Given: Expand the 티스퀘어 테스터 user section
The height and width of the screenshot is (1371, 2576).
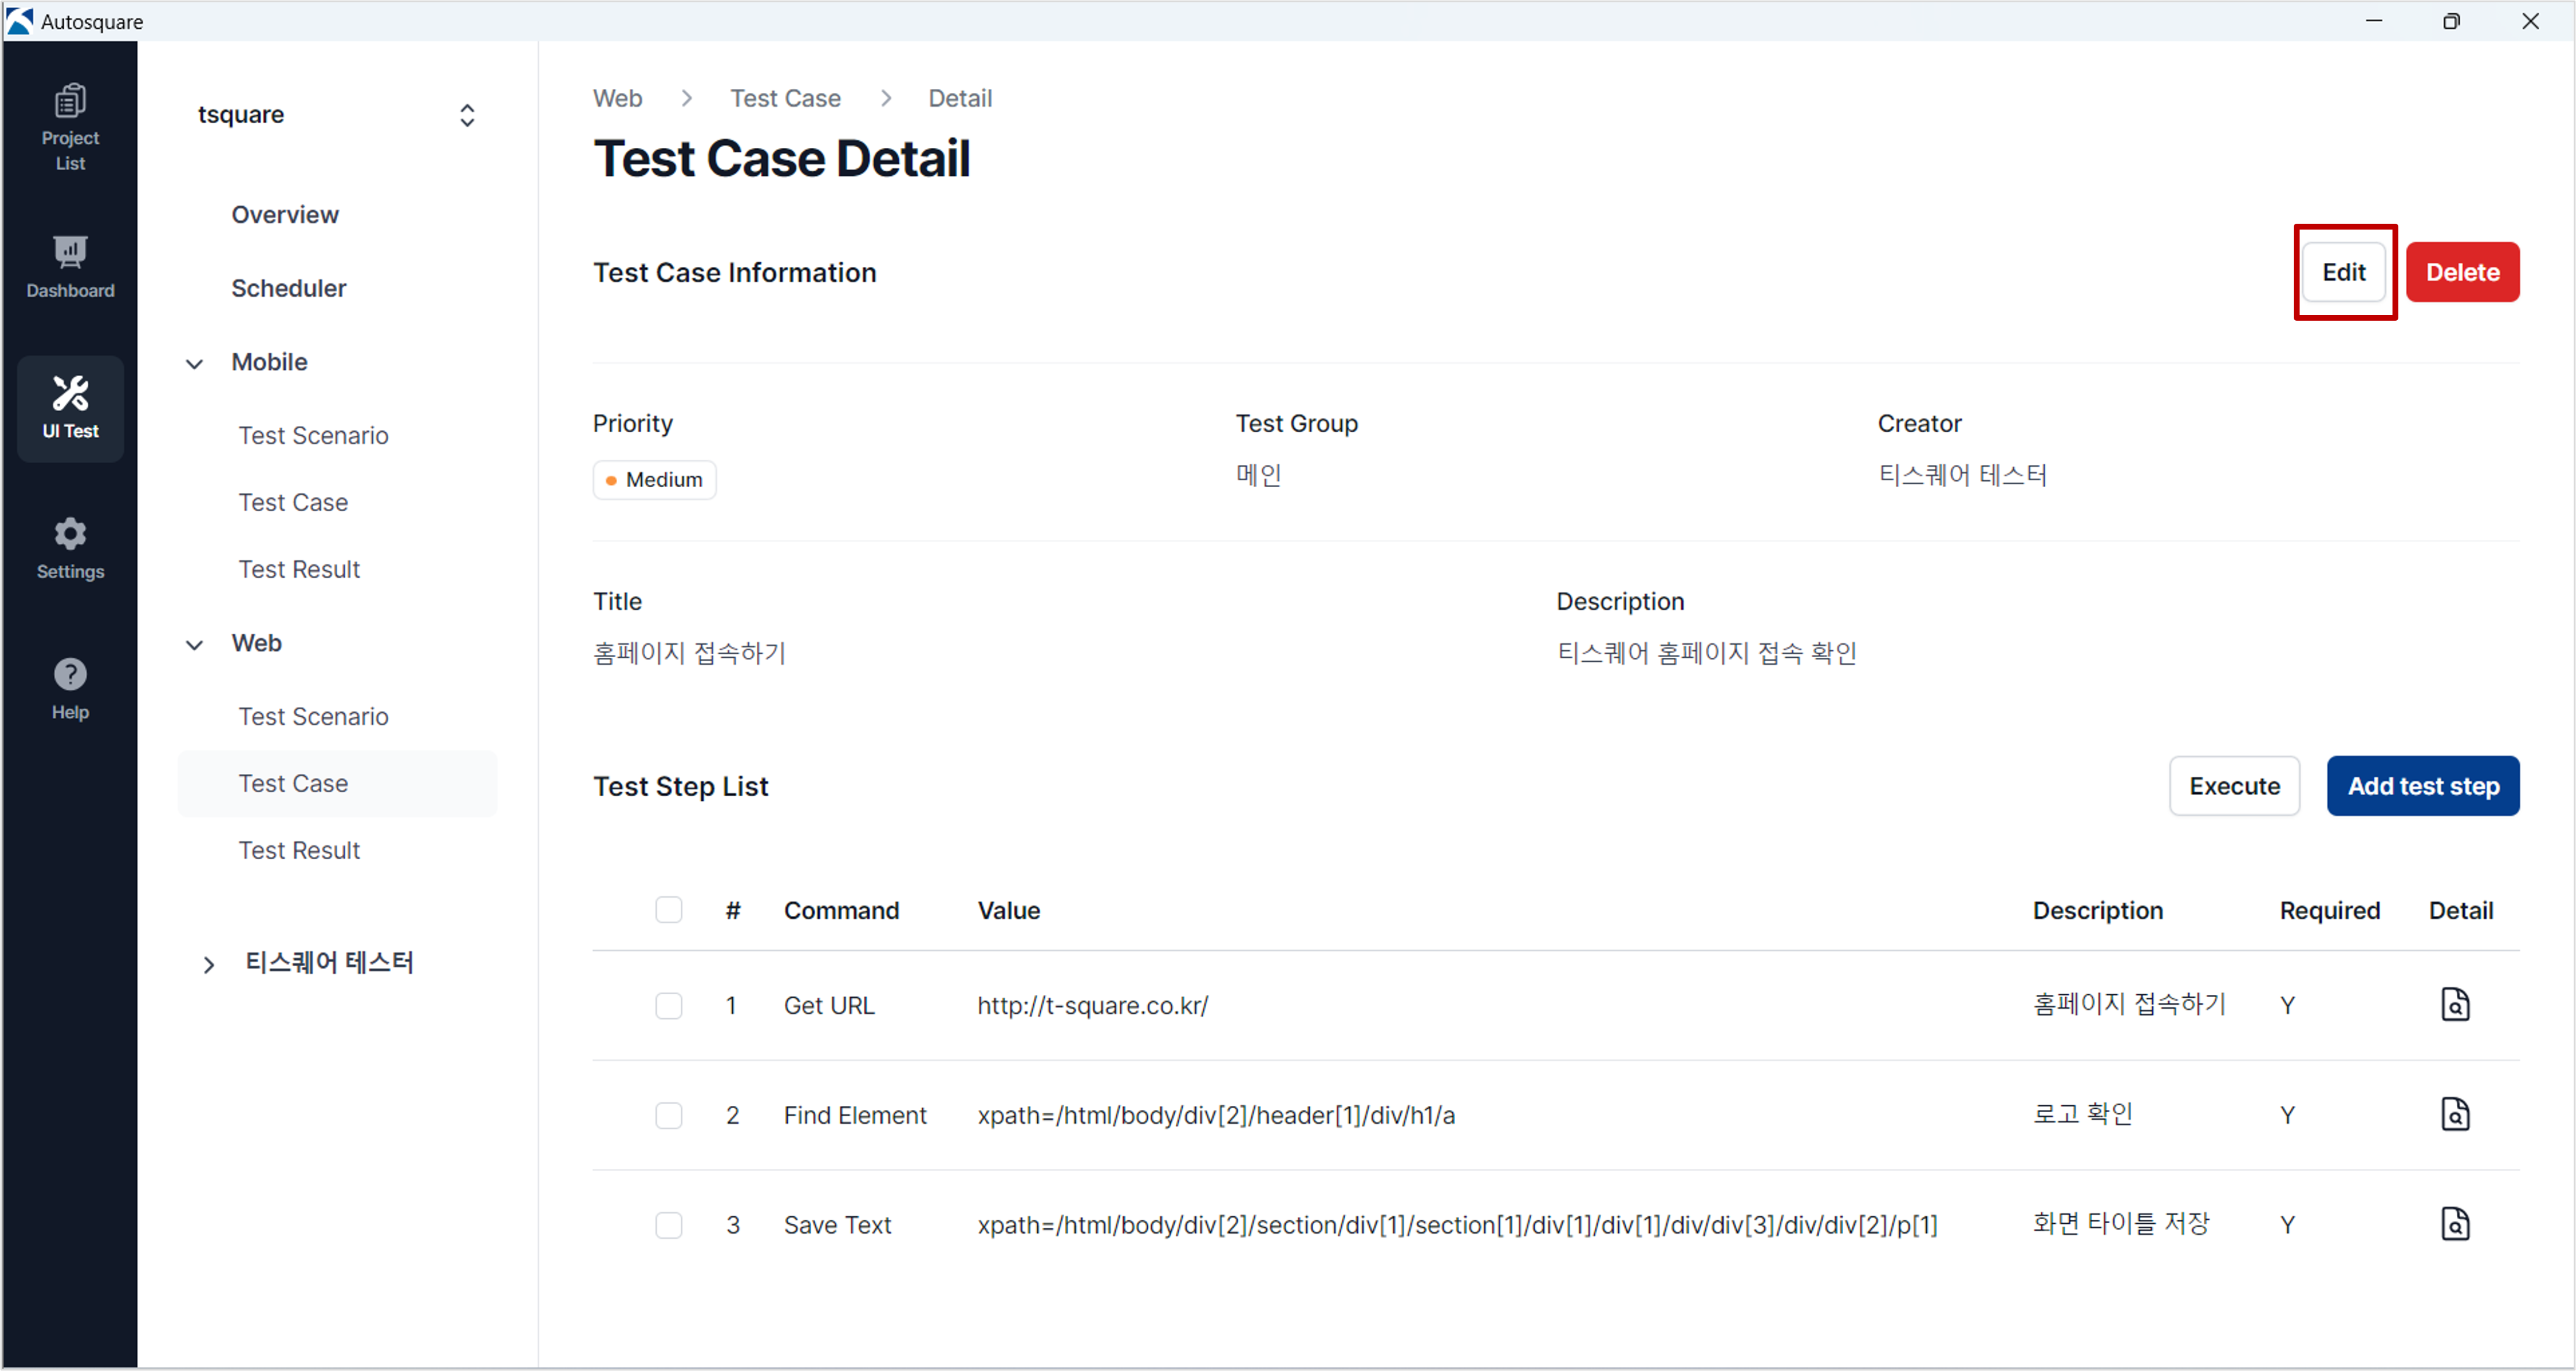Looking at the screenshot, I should [208, 964].
